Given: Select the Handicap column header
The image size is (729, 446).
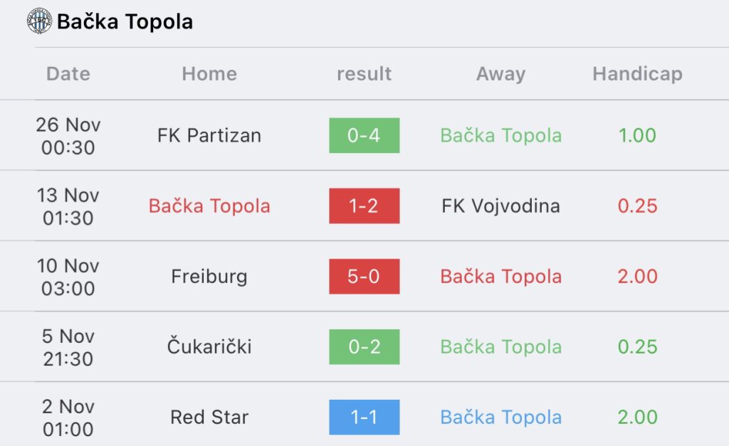Looking at the screenshot, I should click(637, 74).
